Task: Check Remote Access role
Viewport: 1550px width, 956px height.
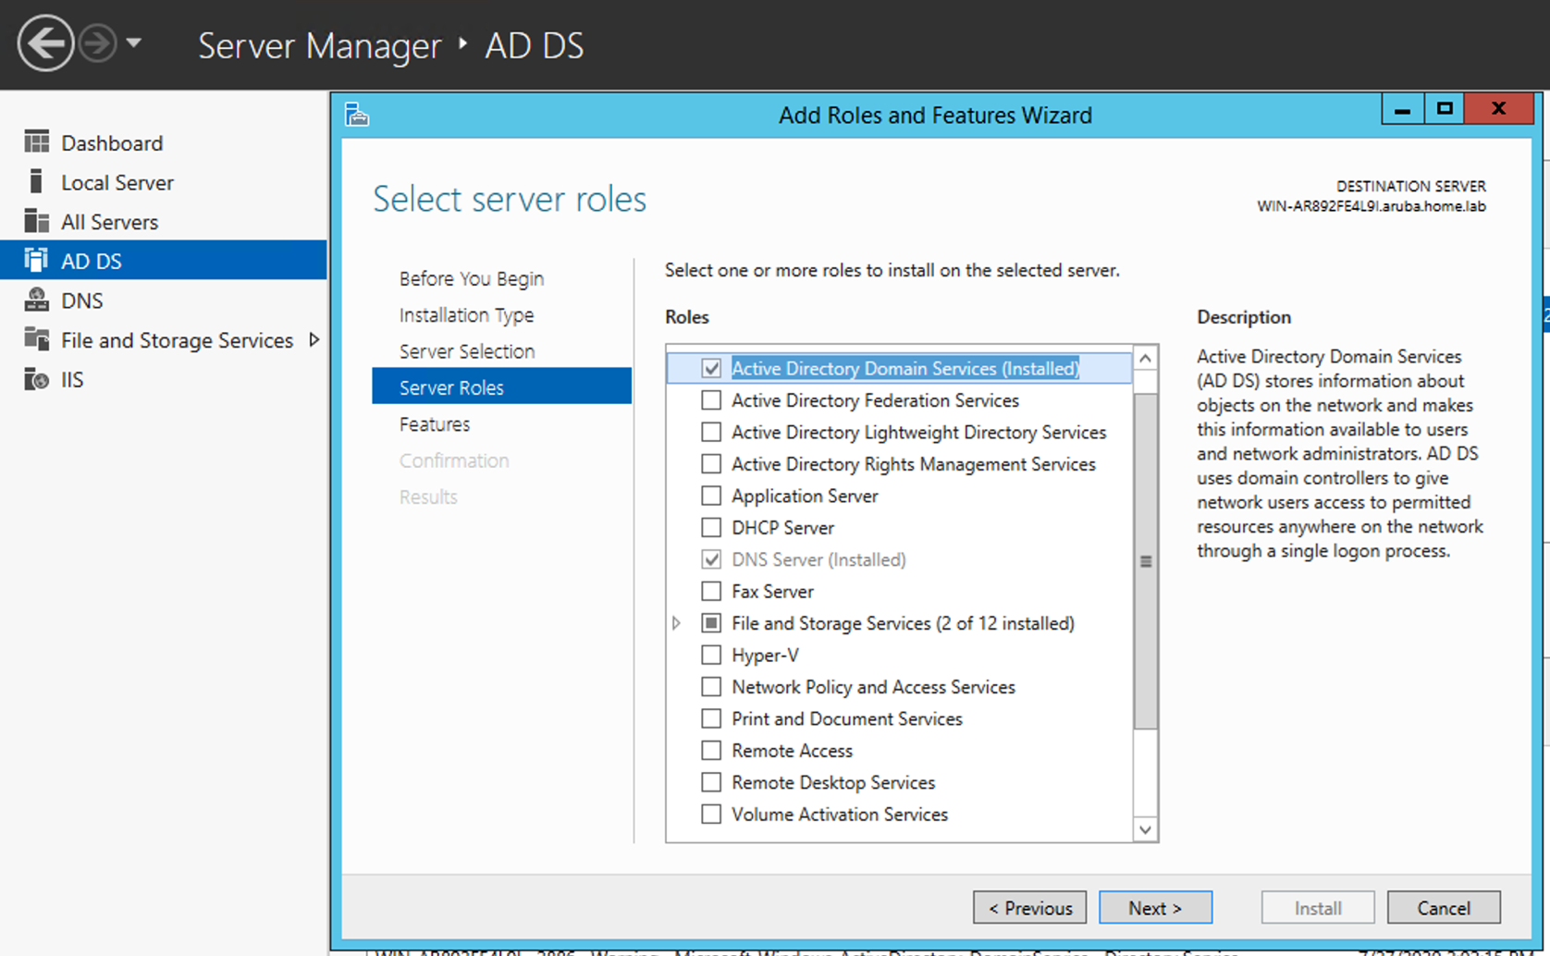Action: coord(711,751)
